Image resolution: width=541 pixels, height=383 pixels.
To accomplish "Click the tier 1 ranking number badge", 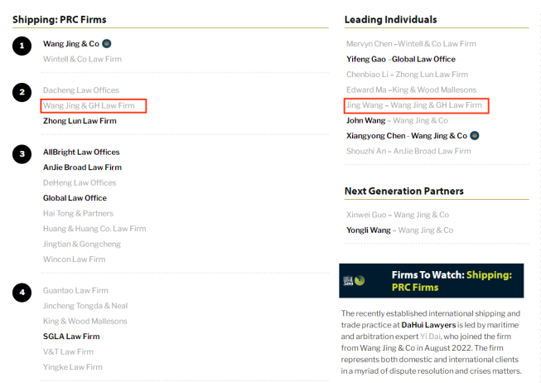I will pyautogui.click(x=22, y=46).
